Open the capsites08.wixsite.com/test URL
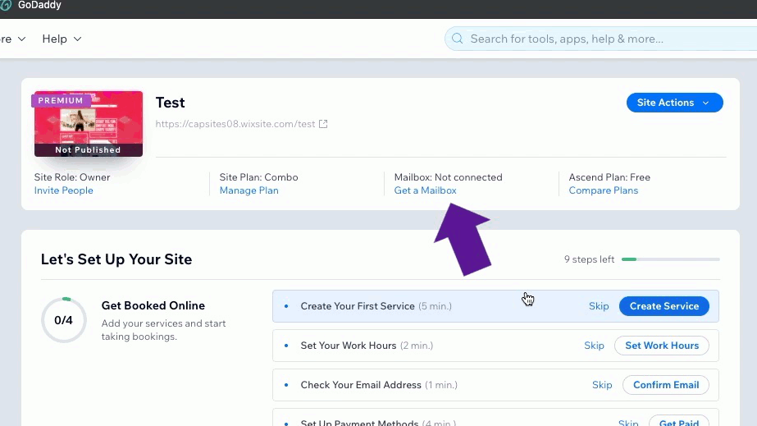Viewport: 757px width, 426px height. (235, 124)
